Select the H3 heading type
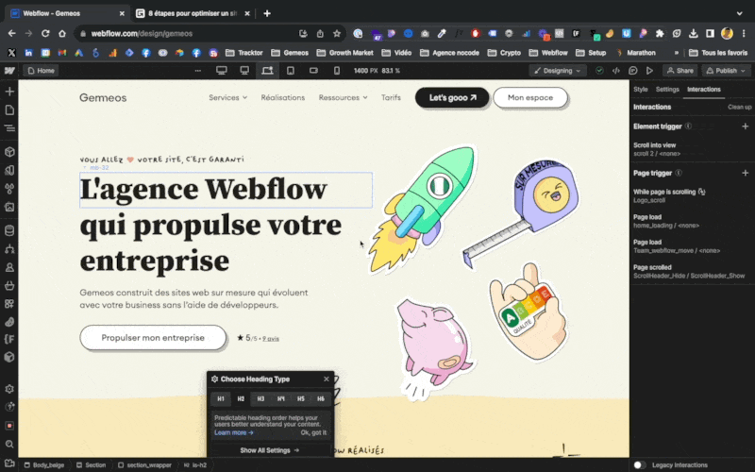 [x=260, y=398]
